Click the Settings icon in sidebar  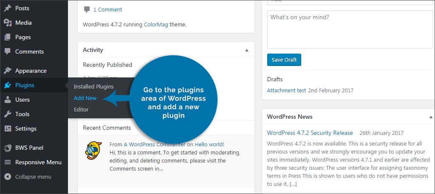pyautogui.click(x=8, y=128)
